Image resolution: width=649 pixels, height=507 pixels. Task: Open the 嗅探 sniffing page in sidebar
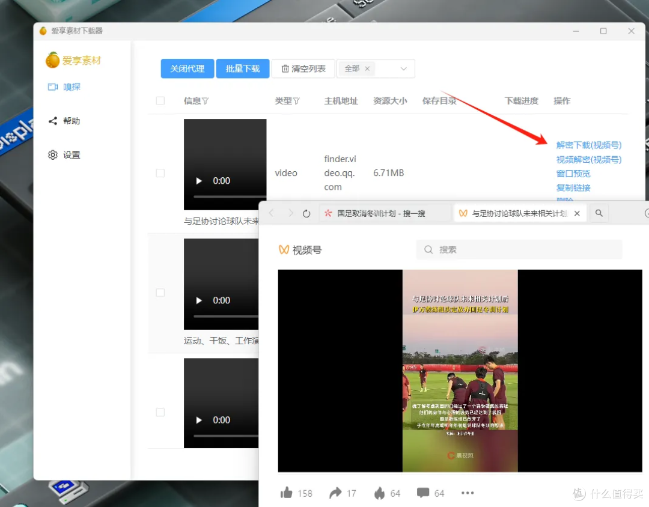[64, 87]
